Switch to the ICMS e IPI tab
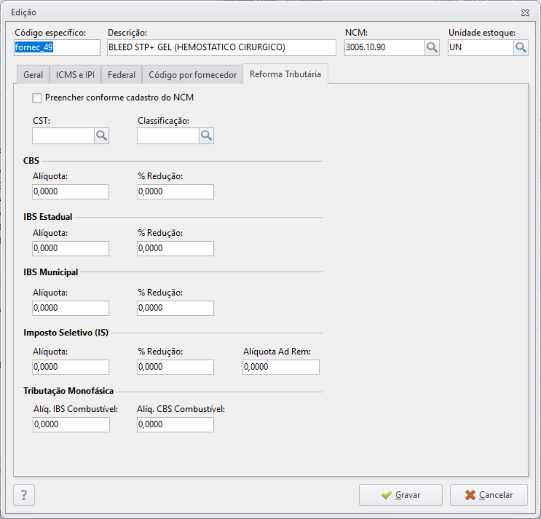The image size is (541, 519). coord(75,75)
